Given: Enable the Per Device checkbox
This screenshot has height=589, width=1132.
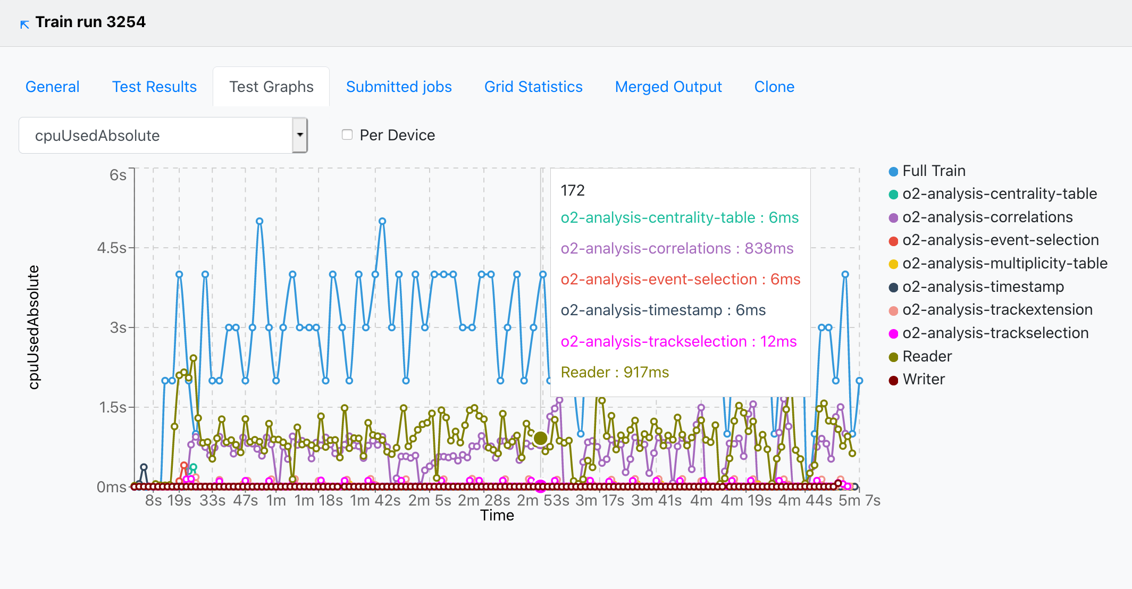Looking at the screenshot, I should [x=347, y=134].
